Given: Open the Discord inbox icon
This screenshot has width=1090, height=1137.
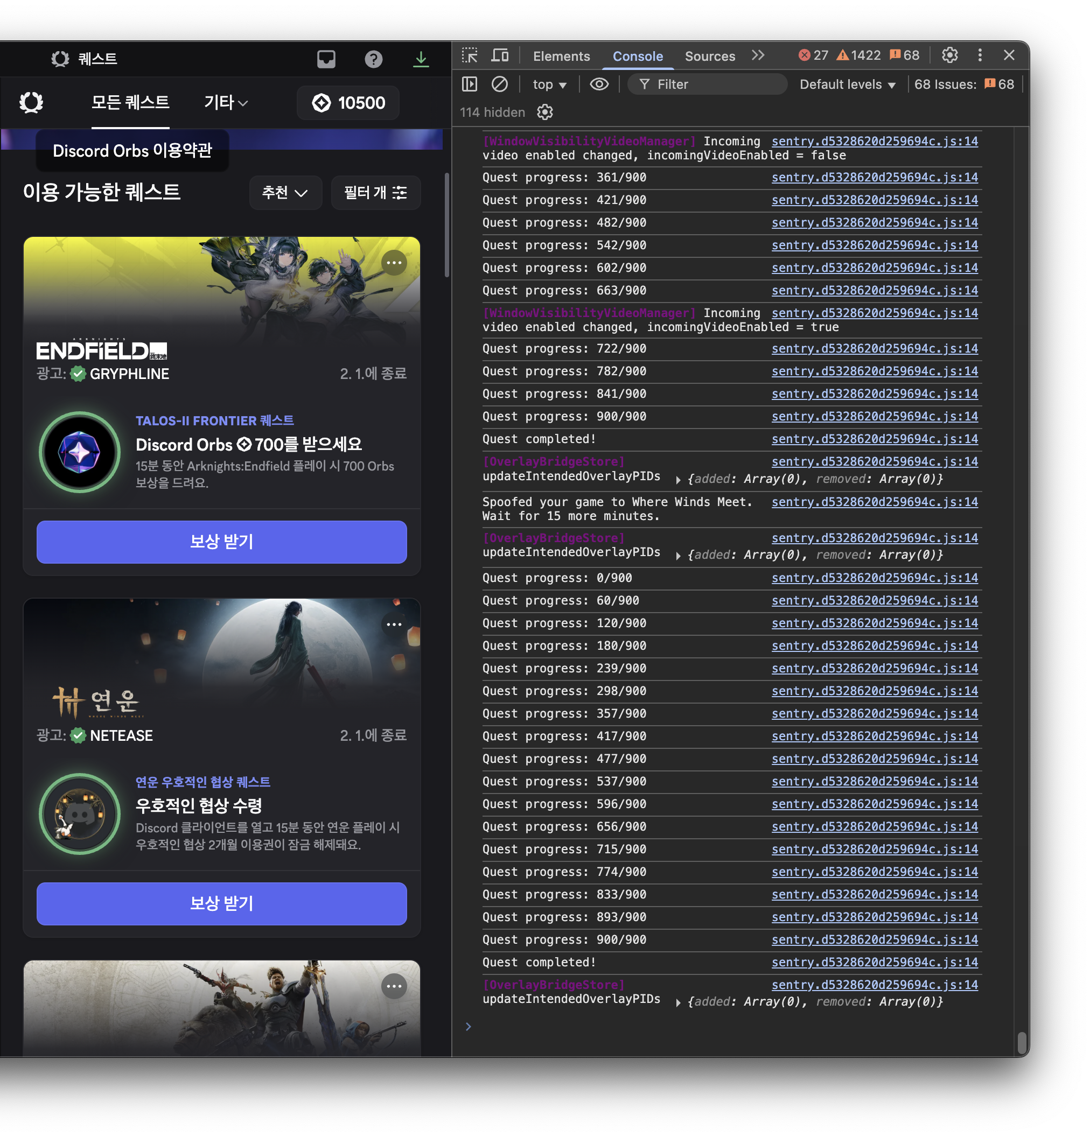Looking at the screenshot, I should click(326, 59).
